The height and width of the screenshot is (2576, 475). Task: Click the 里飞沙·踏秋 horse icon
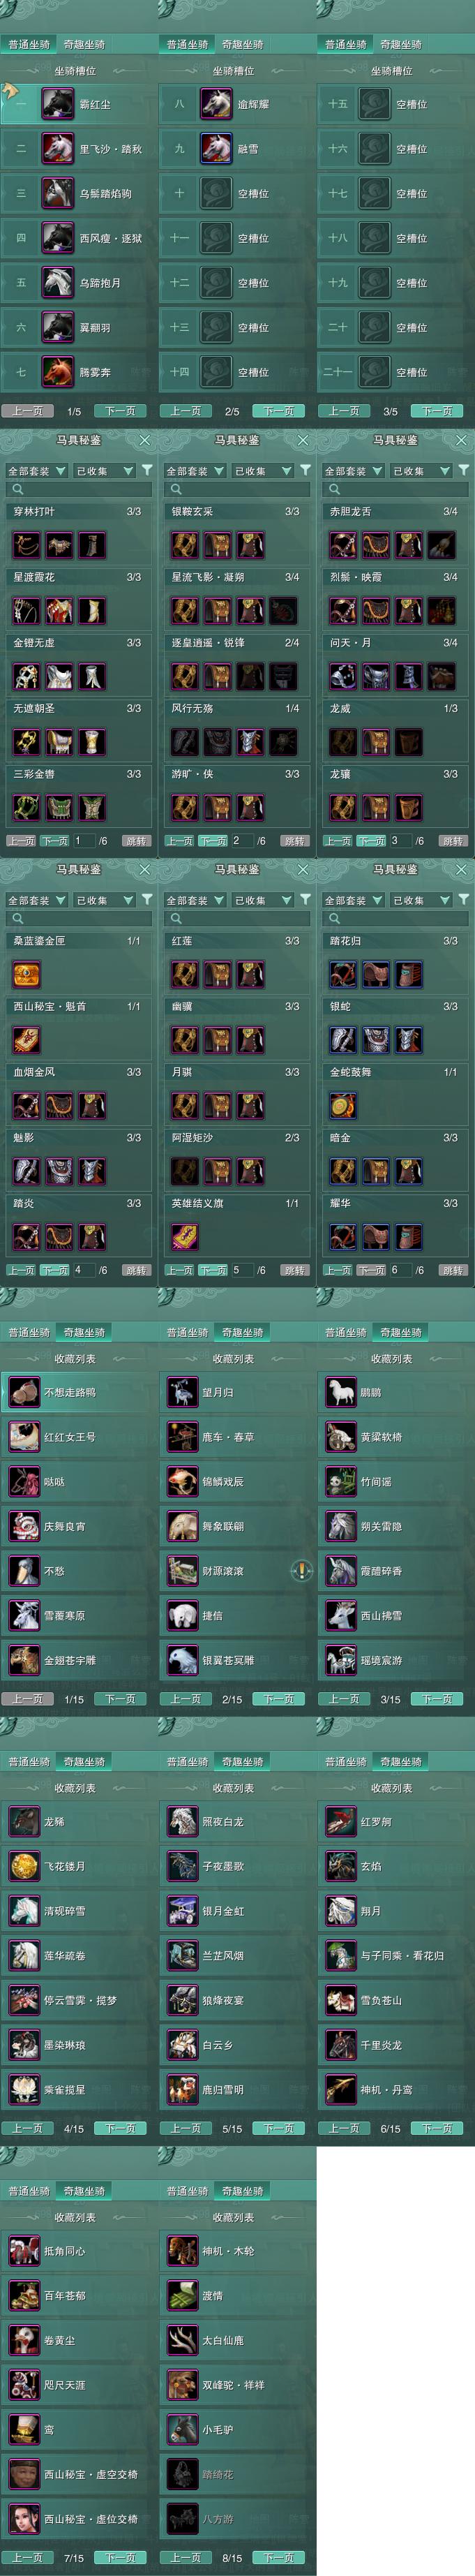(x=57, y=148)
